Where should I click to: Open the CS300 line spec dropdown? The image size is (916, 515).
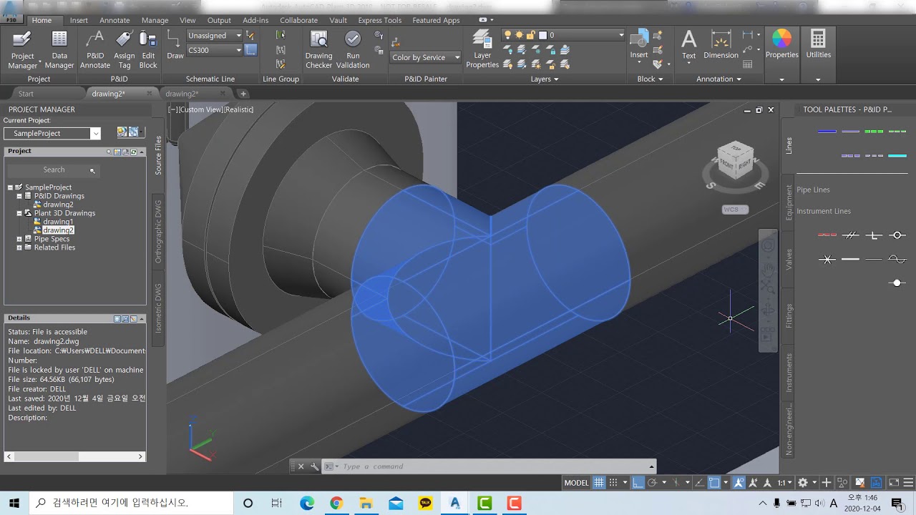(215, 50)
